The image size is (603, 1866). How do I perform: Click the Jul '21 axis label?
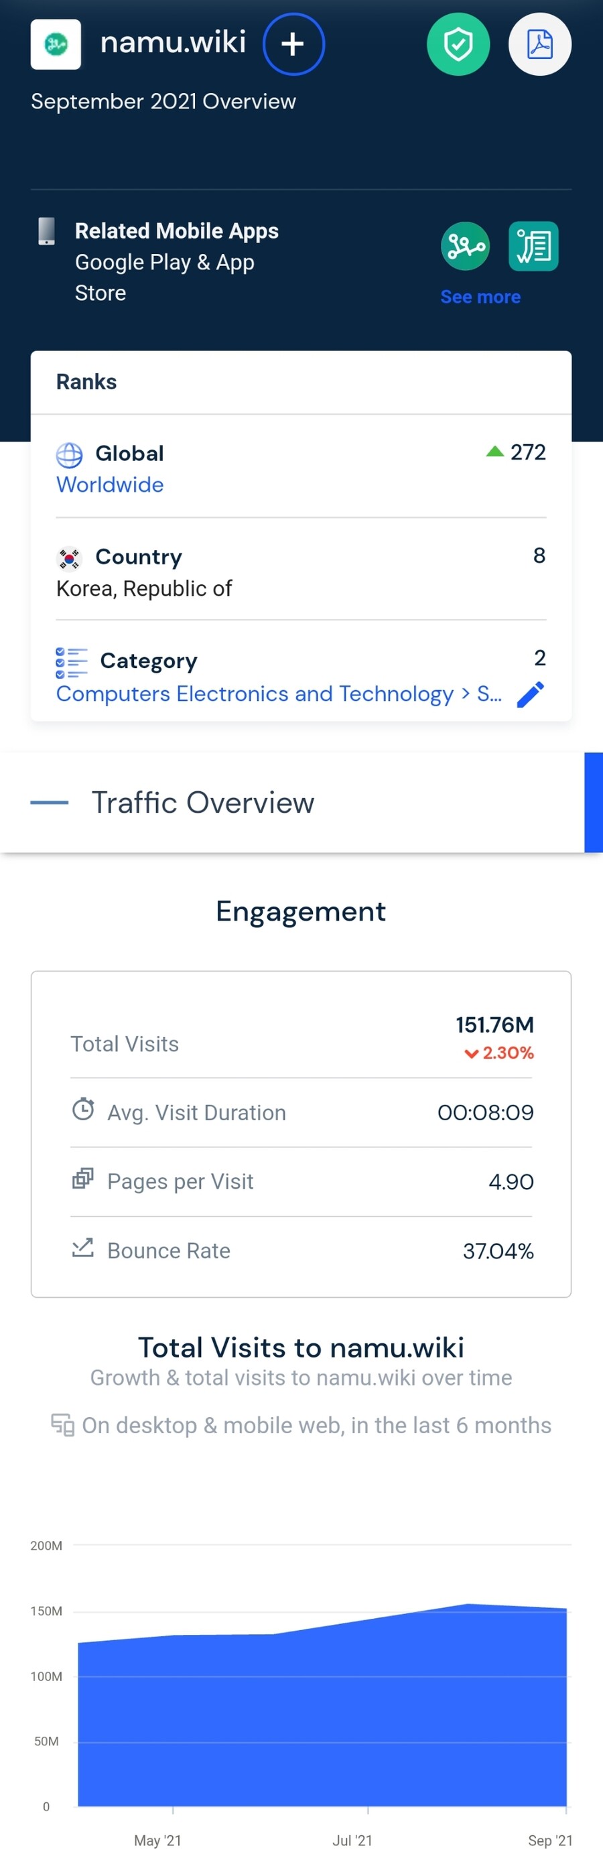352,1841
